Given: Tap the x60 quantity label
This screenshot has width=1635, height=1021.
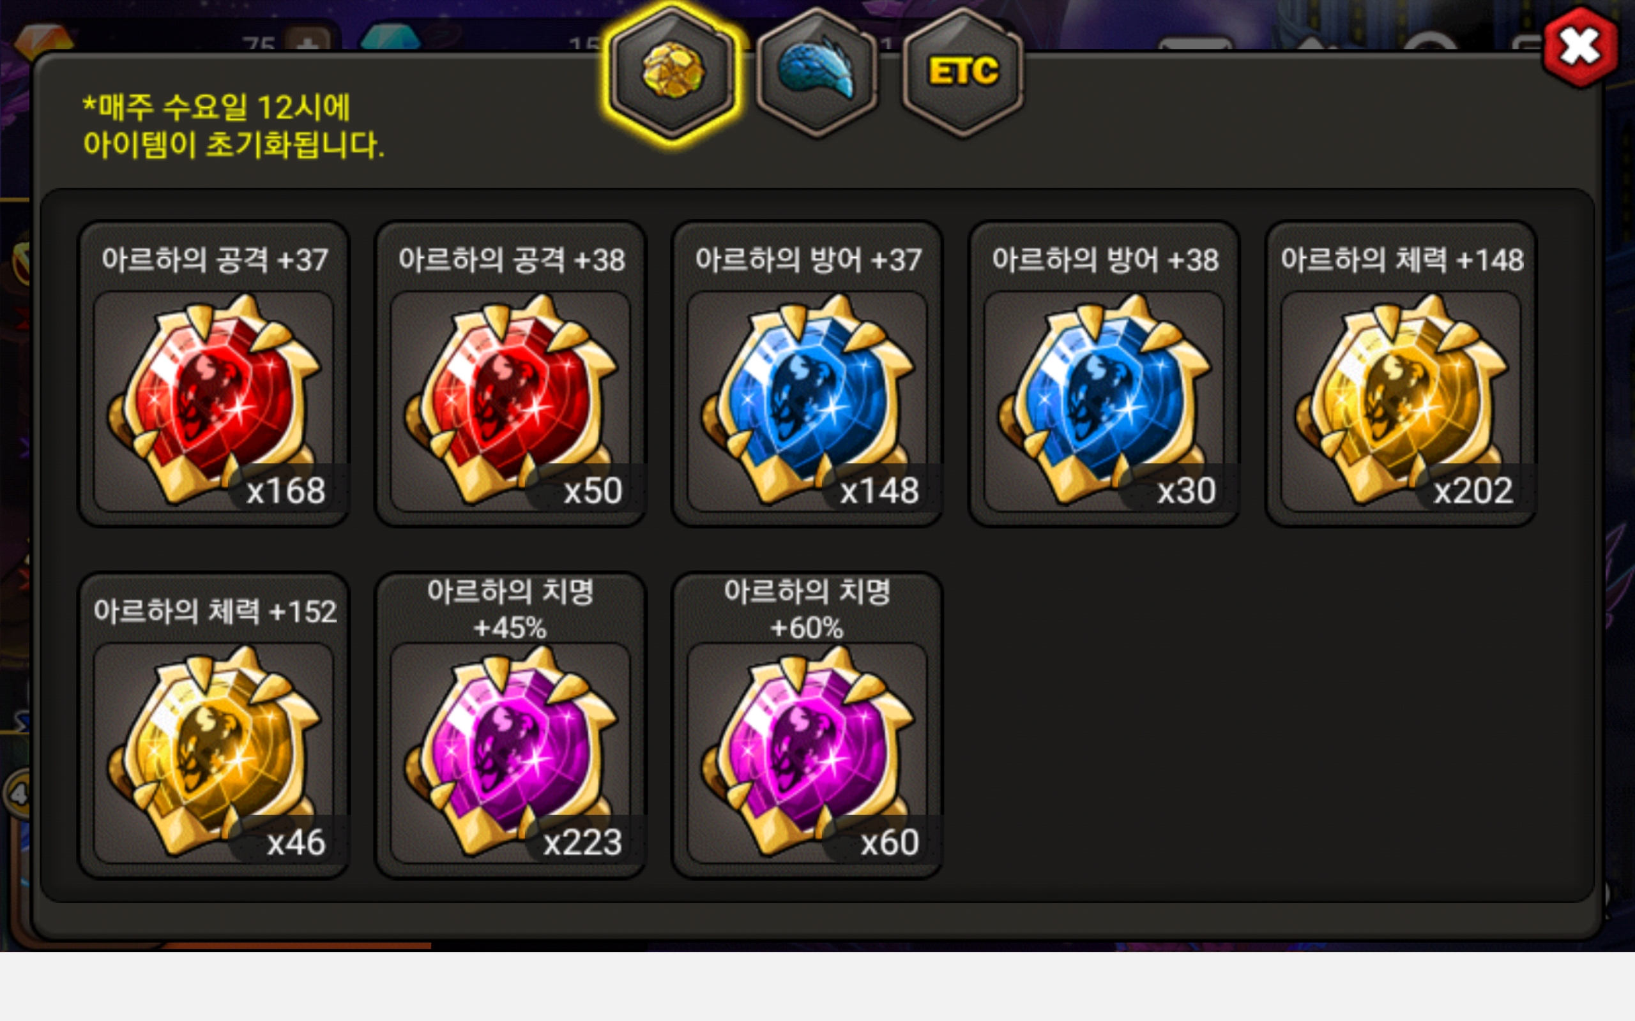Looking at the screenshot, I should 890,843.
